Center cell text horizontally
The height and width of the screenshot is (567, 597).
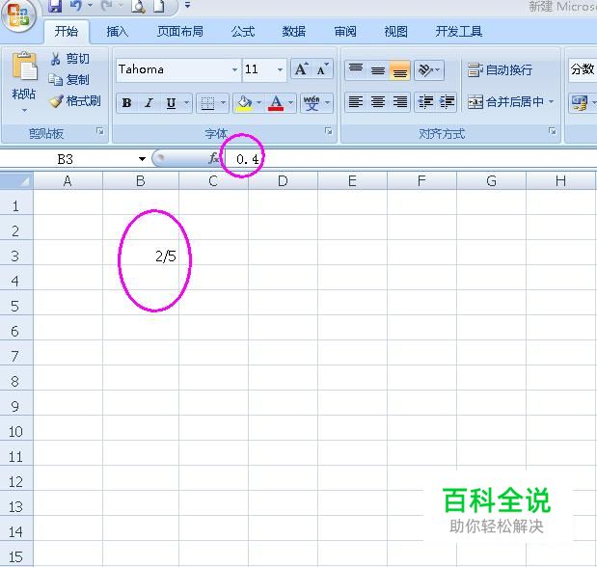pos(378,102)
